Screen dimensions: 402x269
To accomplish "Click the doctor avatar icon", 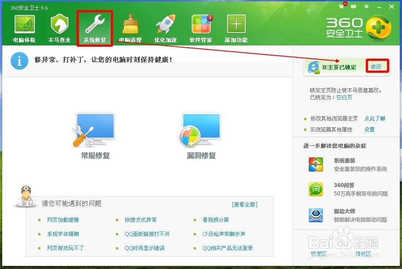I will (25, 197).
